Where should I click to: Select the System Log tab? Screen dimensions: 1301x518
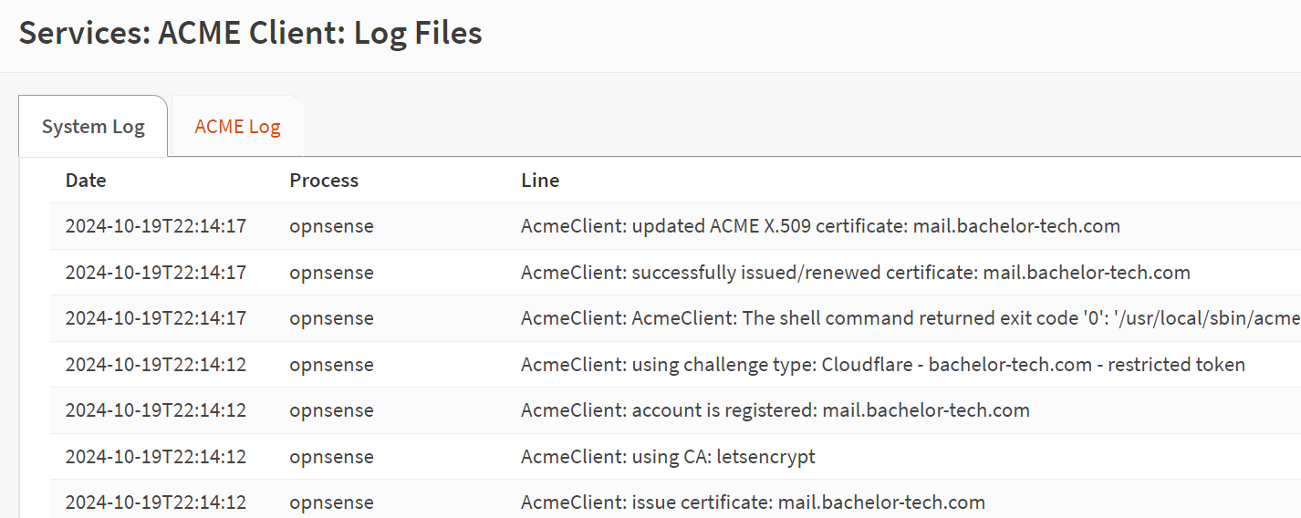93,127
